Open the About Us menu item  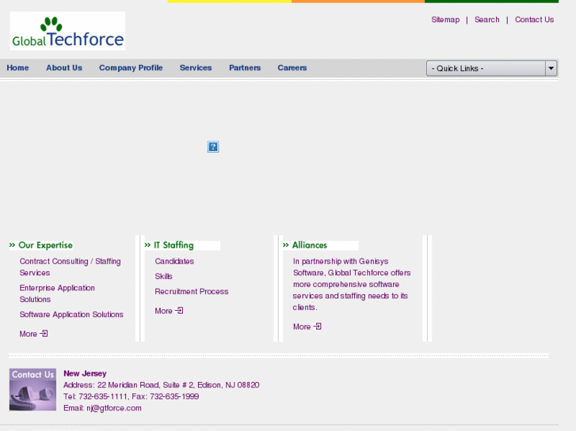click(x=64, y=68)
